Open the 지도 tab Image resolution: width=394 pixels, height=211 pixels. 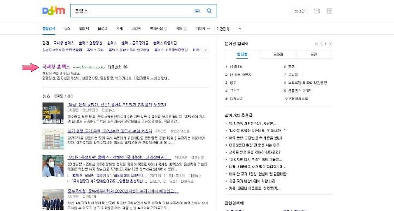coord(181,28)
